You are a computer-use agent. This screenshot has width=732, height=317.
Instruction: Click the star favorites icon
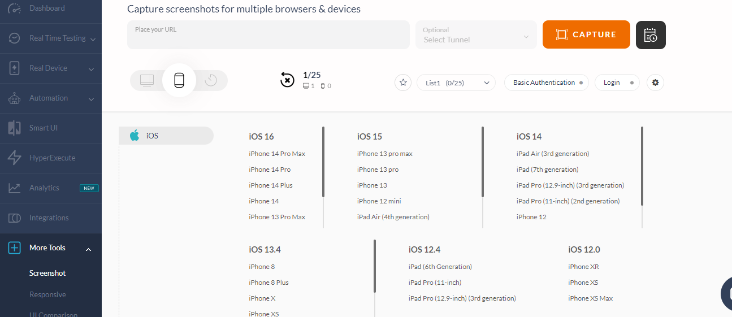coord(403,82)
